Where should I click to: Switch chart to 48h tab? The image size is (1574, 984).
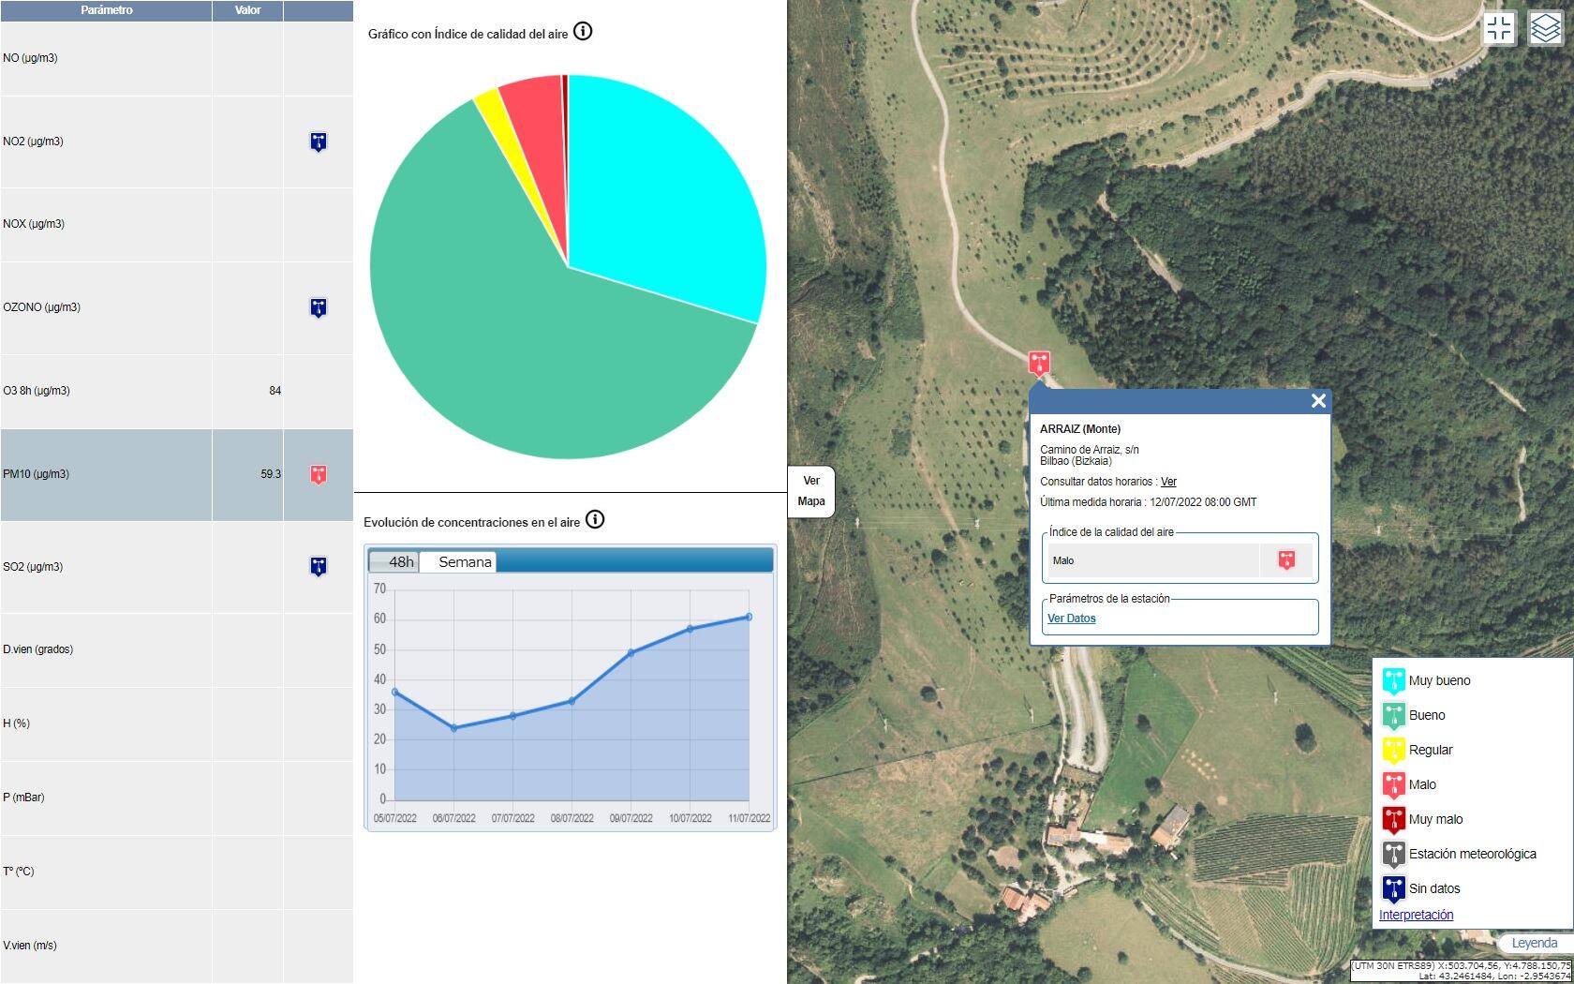pos(394,561)
